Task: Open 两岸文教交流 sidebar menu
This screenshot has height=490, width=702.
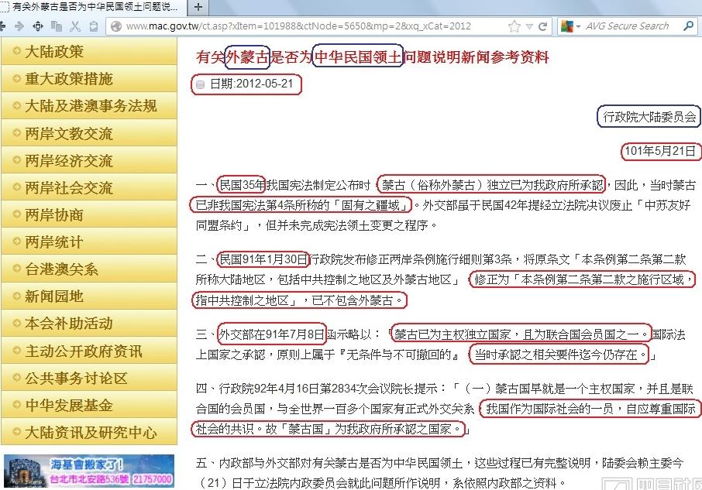Action: (x=89, y=133)
